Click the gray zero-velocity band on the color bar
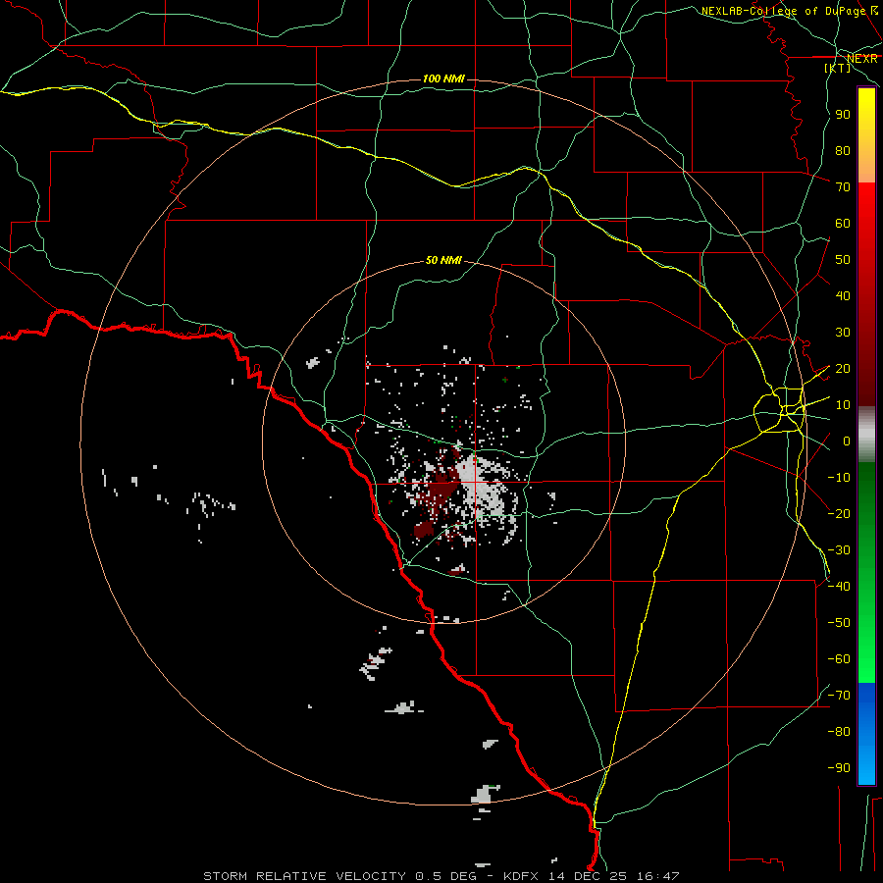The height and width of the screenshot is (883, 883). click(x=866, y=435)
